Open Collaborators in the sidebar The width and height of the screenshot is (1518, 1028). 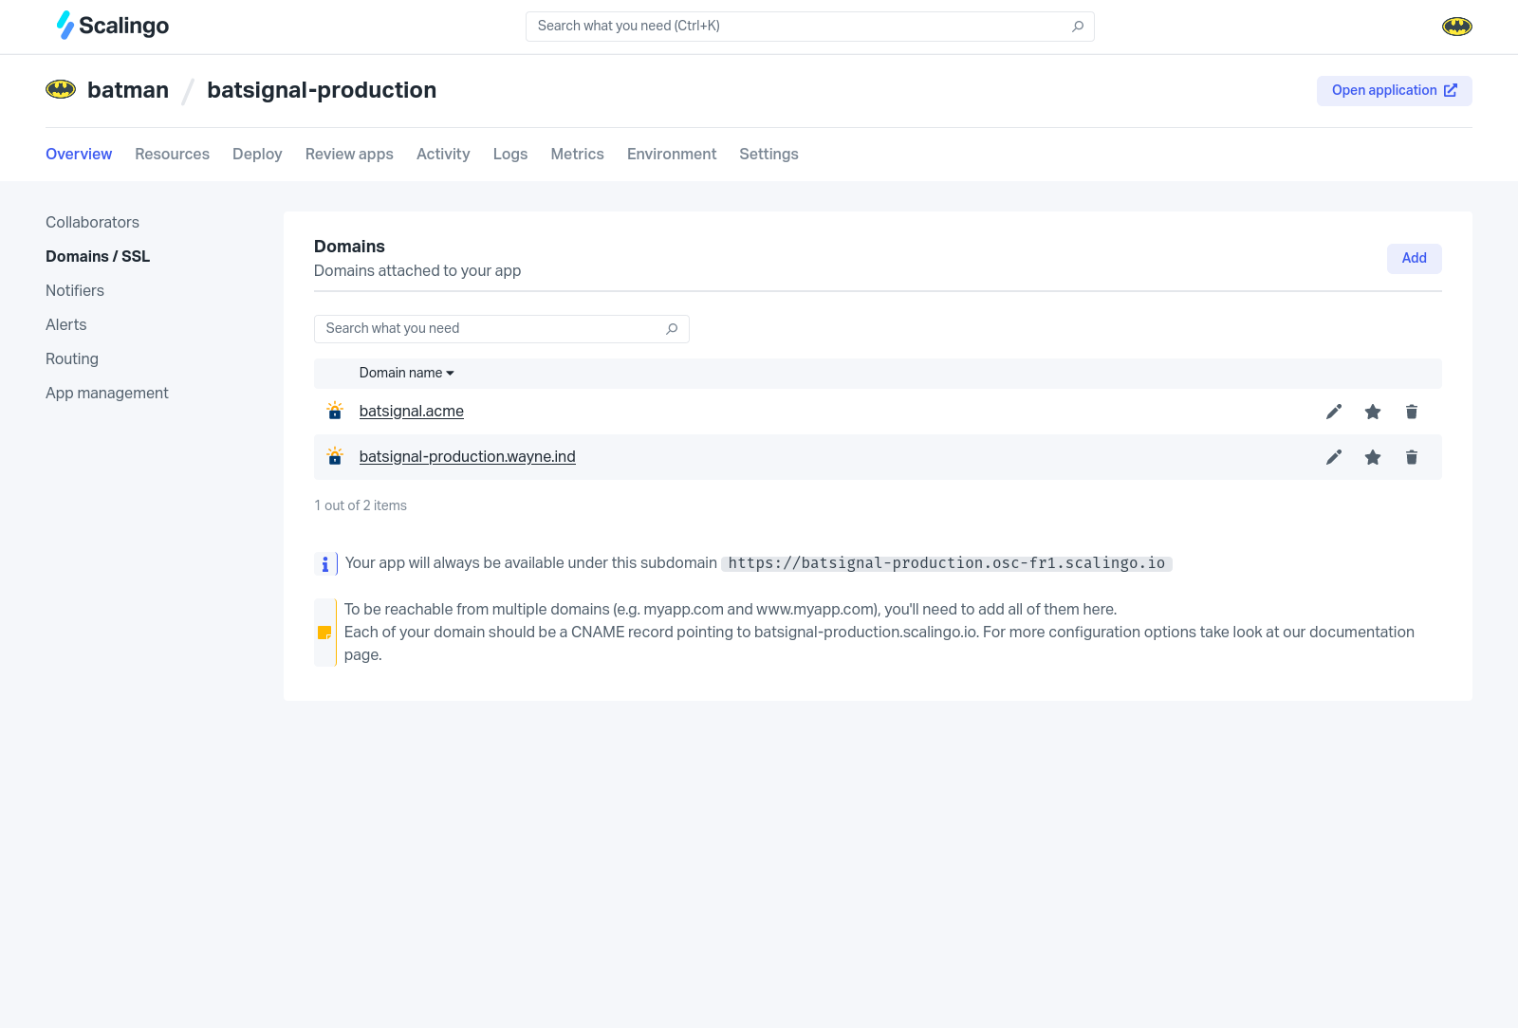tap(92, 222)
